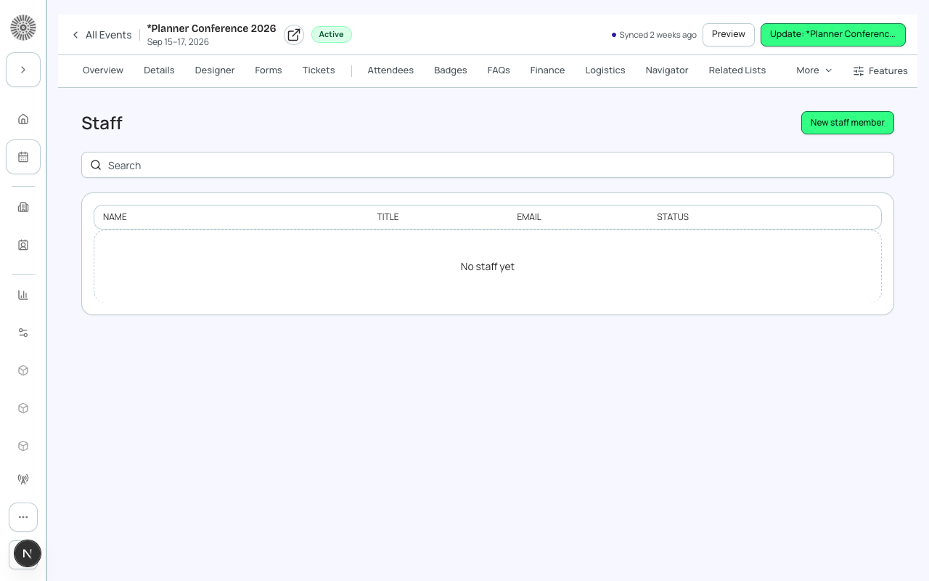Viewport: 929px width, 581px height.
Task: Open the Forms tab
Action: click(x=269, y=70)
